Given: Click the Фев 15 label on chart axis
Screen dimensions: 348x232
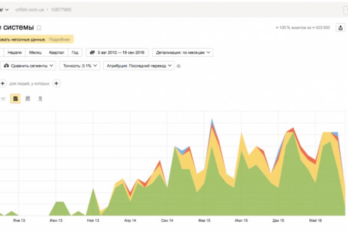Looking at the screenshot, I should (x=204, y=220).
